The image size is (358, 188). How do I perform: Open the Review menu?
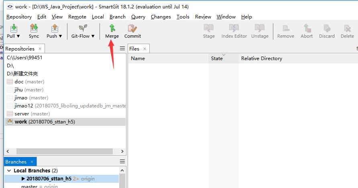(x=203, y=17)
